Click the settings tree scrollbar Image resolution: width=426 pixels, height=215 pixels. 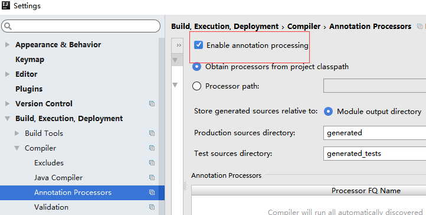pos(162,126)
